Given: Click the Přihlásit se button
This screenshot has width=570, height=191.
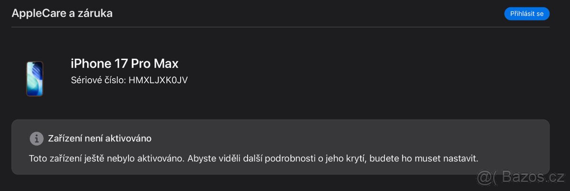Looking at the screenshot, I should coord(526,14).
